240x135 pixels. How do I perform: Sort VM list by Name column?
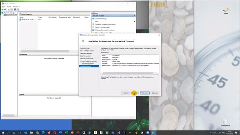22,17
